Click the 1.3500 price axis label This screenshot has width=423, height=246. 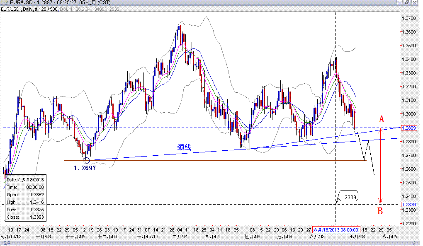409,46
